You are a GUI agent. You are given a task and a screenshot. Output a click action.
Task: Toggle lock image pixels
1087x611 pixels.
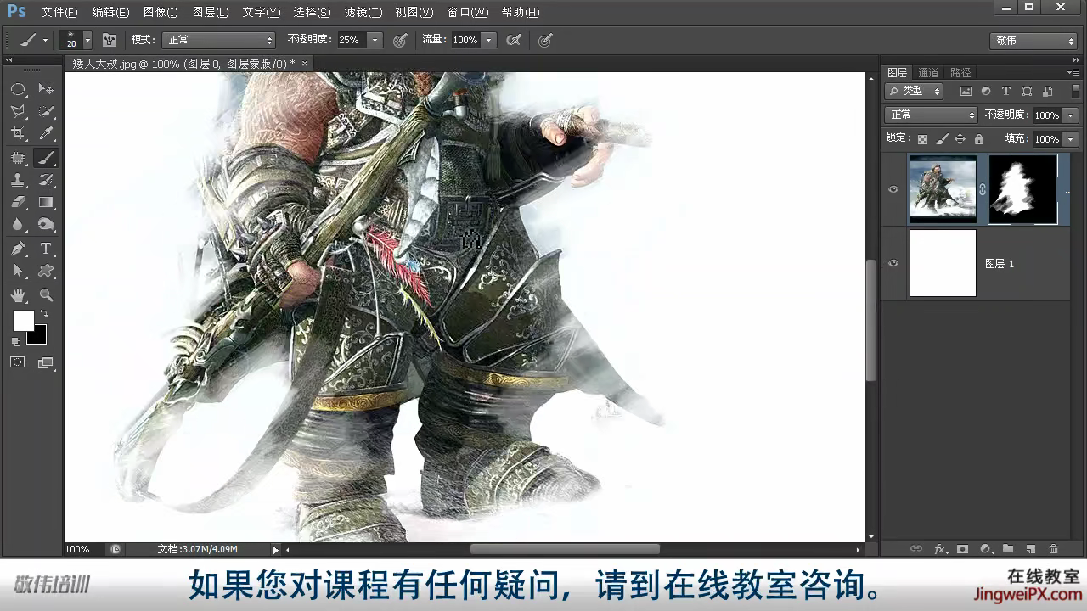tap(942, 139)
